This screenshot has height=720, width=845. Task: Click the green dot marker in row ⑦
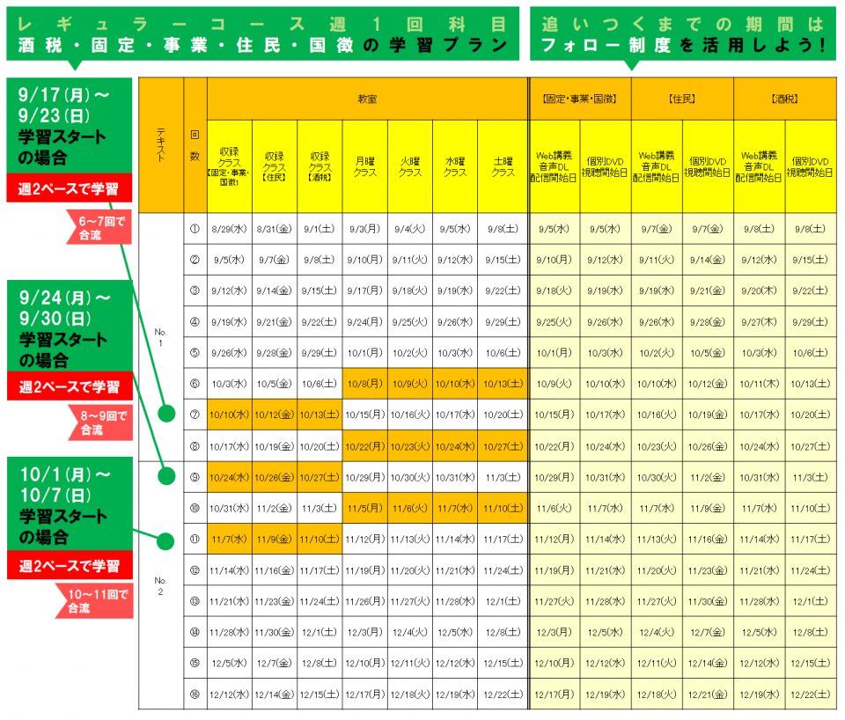tap(165, 415)
